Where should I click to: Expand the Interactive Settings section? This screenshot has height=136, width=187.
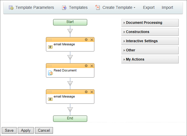click(x=150, y=41)
